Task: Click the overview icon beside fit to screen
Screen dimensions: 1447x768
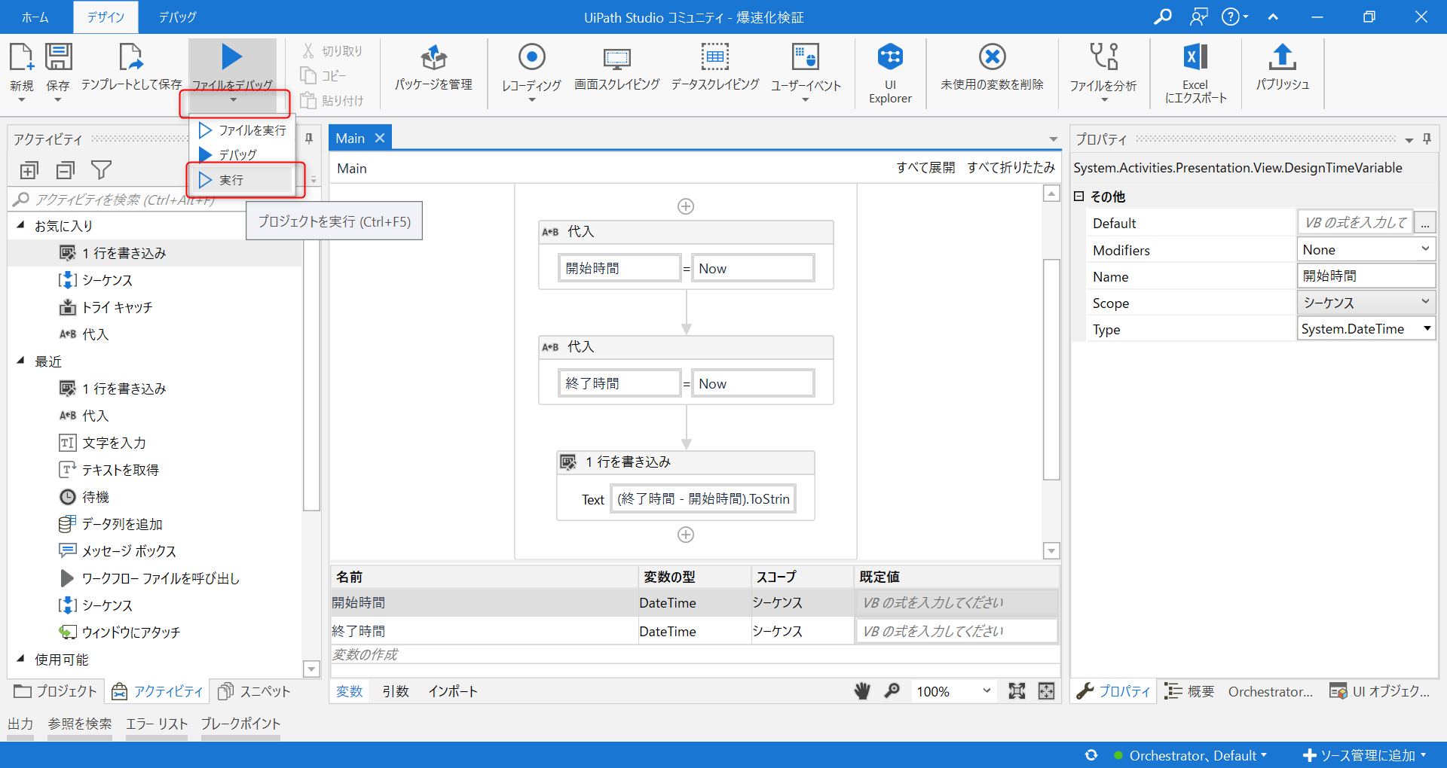Action: [1046, 691]
